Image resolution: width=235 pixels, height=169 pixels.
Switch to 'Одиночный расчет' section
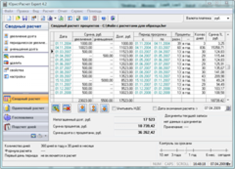(25, 108)
